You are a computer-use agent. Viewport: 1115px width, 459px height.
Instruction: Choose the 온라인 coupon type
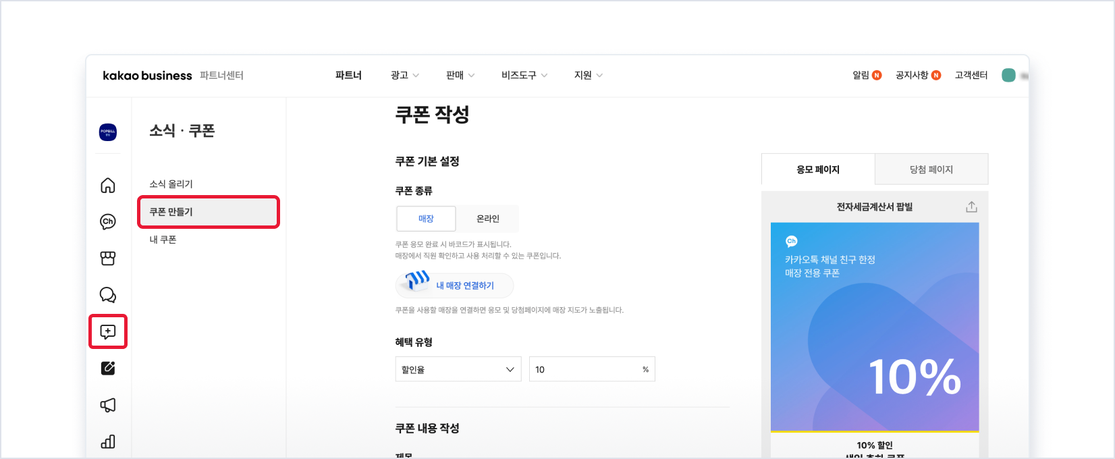point(488,219)
